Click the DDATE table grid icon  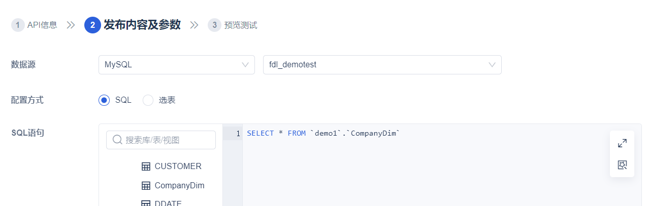[x=146, y=203]
